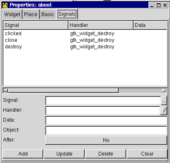
Task: Add the signal handler
Action: [23, 154]
